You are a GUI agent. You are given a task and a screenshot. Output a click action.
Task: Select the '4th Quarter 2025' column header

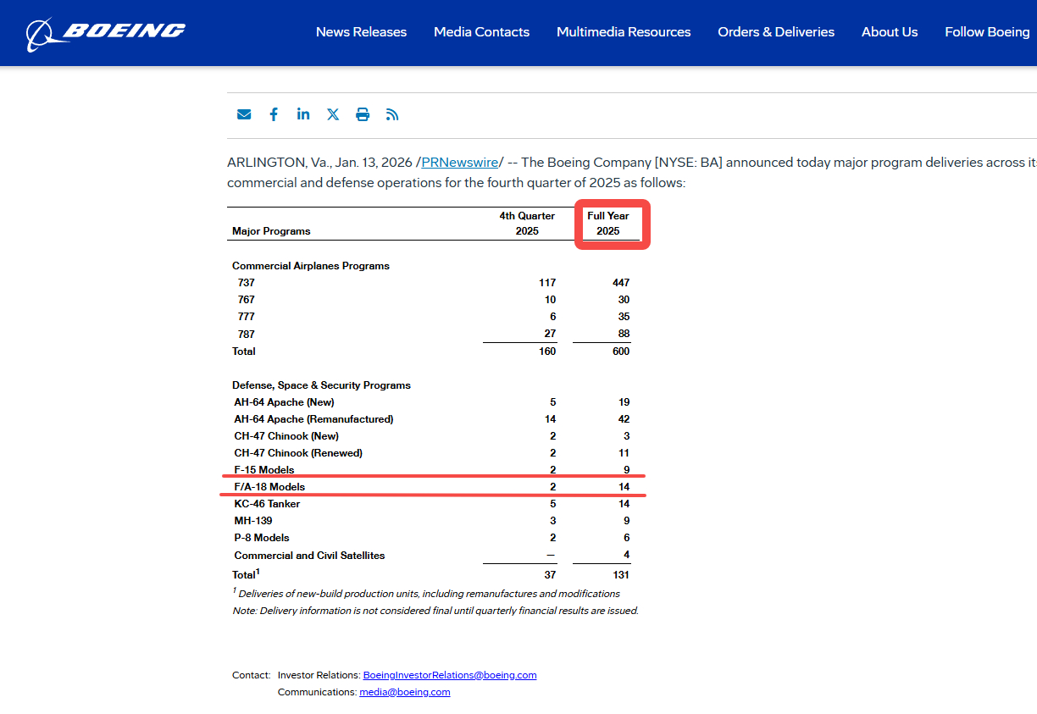[x=527, y=224]
